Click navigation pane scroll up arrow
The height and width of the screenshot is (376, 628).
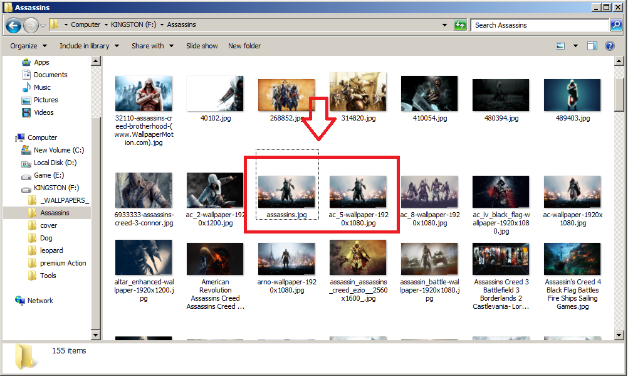[x=96, y=61]
